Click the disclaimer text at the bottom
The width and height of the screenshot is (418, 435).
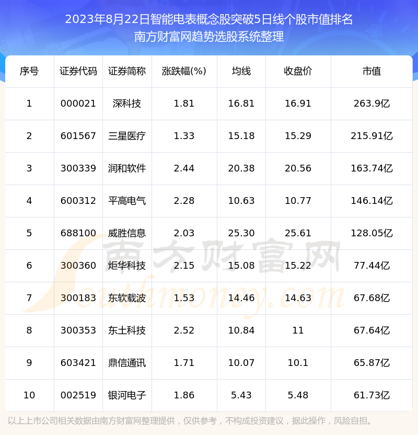[x=190, y=421]
